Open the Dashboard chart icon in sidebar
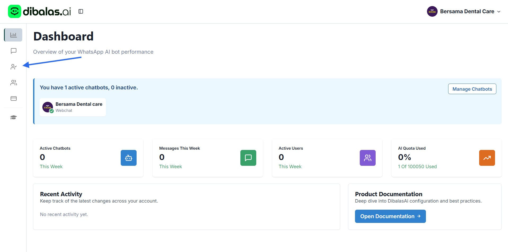 tap(13, 35)
